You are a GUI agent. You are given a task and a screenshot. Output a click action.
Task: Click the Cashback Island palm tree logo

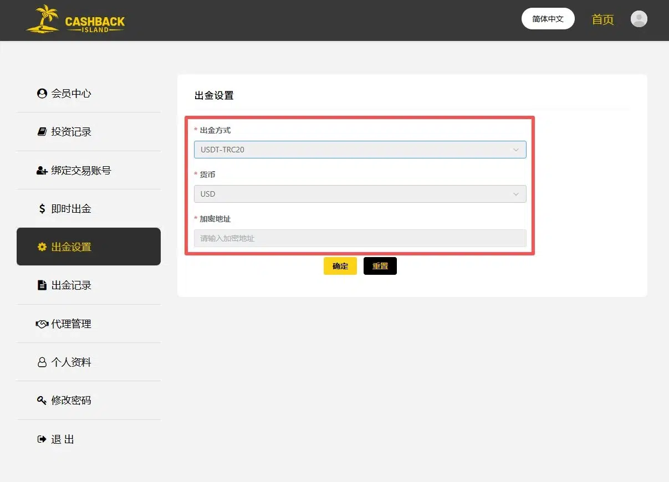click(x=75, y=19)
